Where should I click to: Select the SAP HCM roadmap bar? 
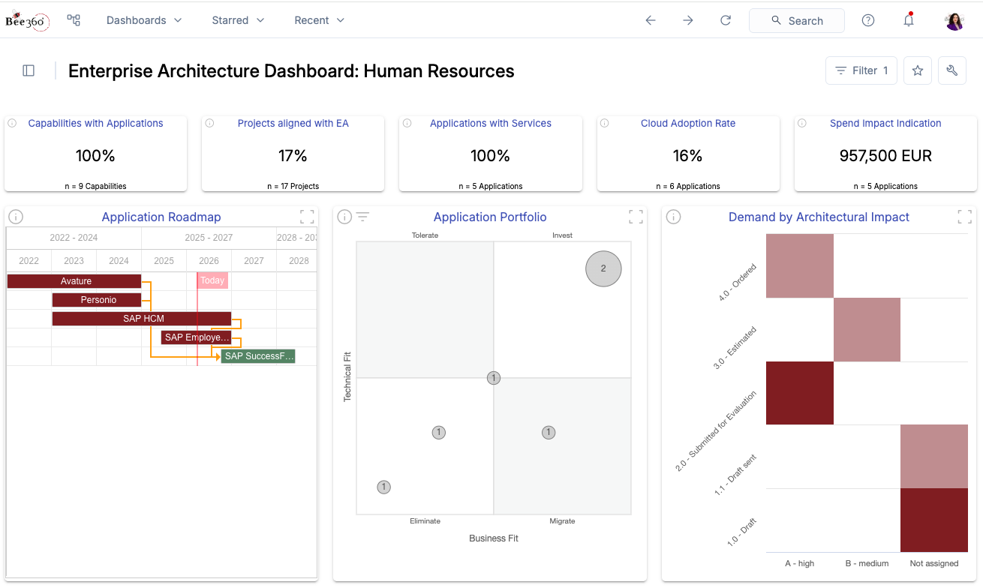(x=142, y=319)
